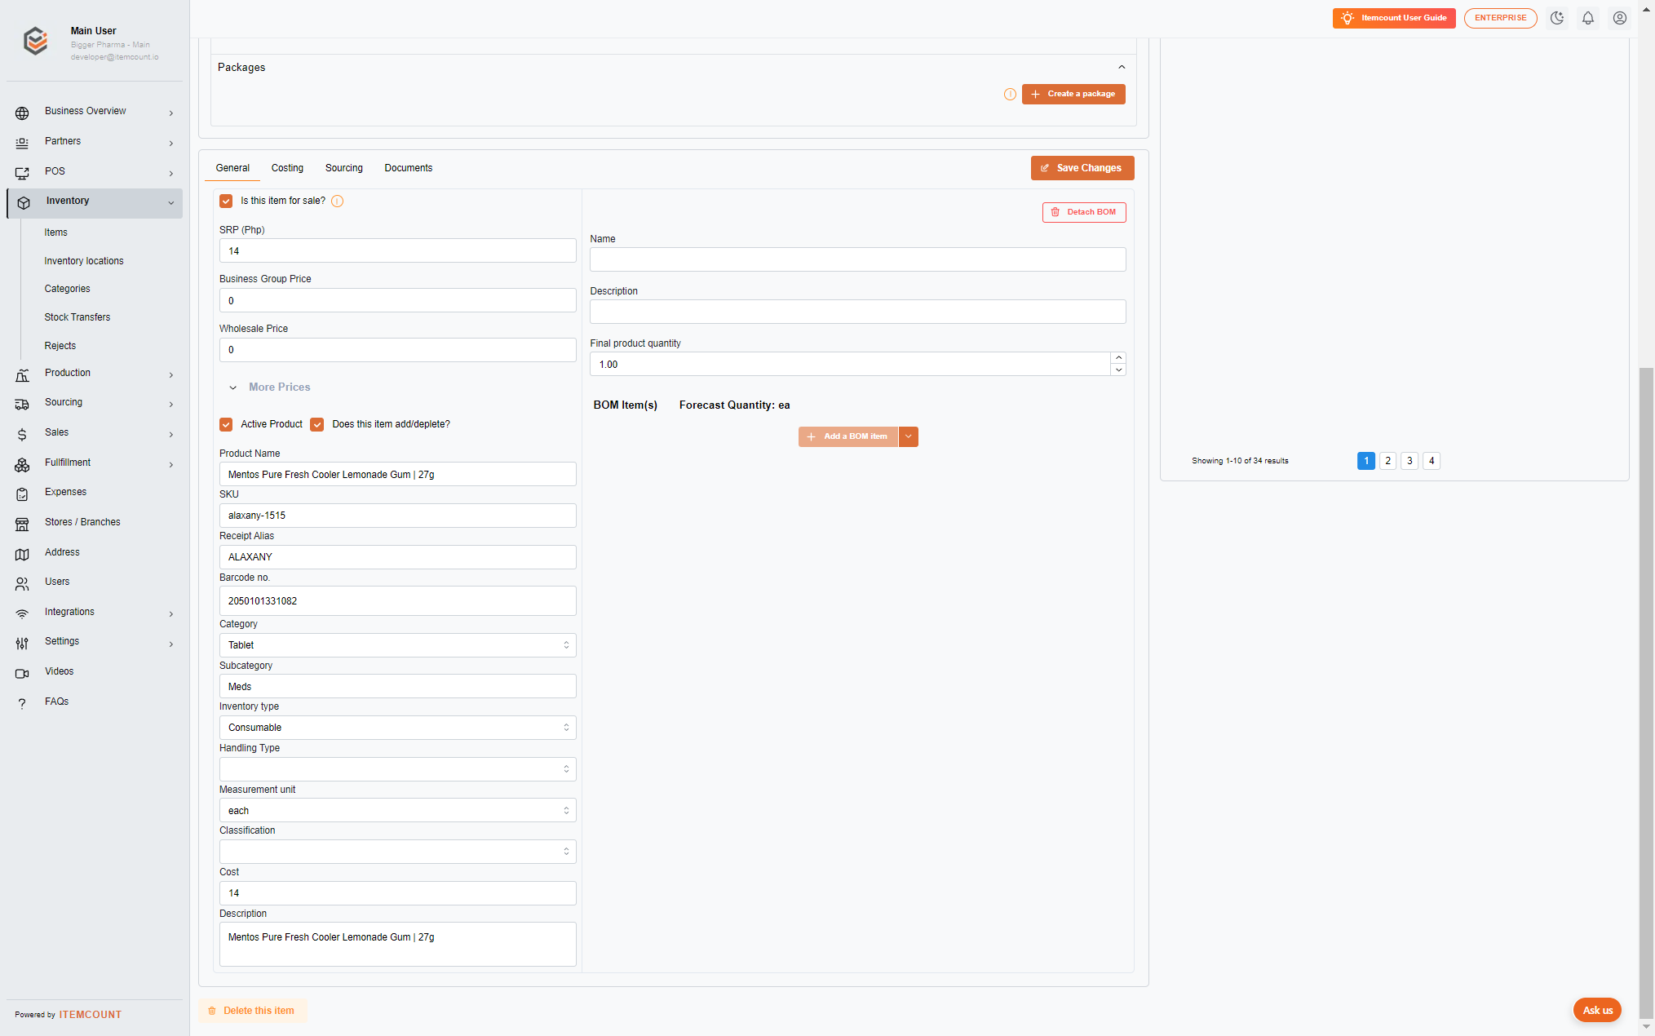The height and width of the screenshot is (1036, 1655).
Task: Click the Save Changes button
Action: [x=1082, y=168]
